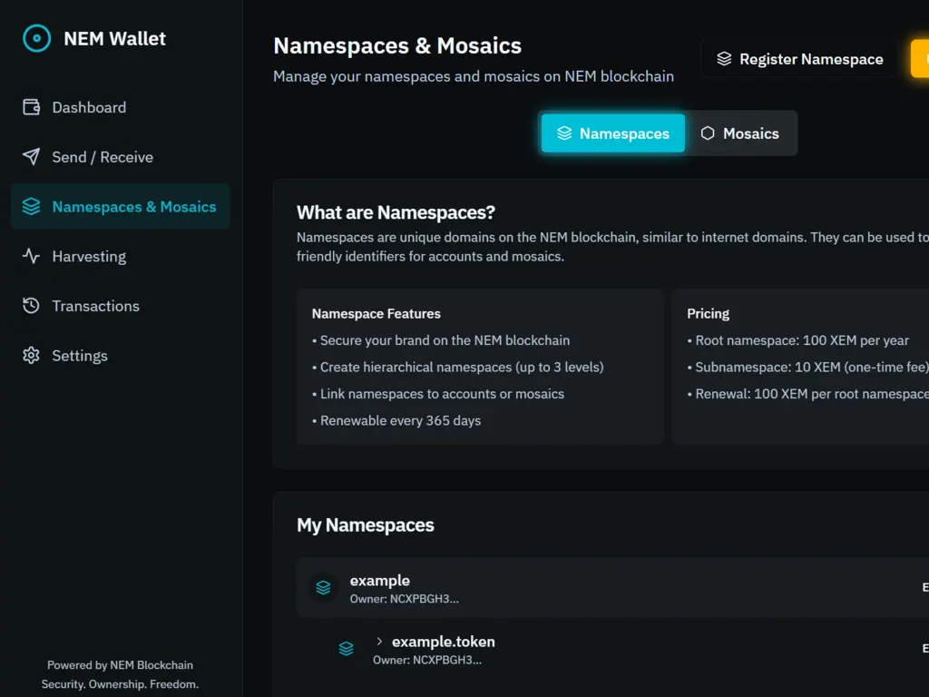
Task: Click 'Security. Ownership. Freedom.' footer text
Action: [121, 684]
